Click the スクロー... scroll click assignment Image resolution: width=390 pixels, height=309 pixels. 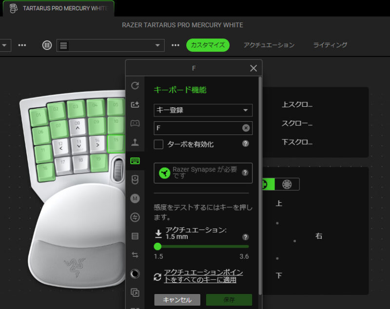pyautogui.click(x=297, y=123)
